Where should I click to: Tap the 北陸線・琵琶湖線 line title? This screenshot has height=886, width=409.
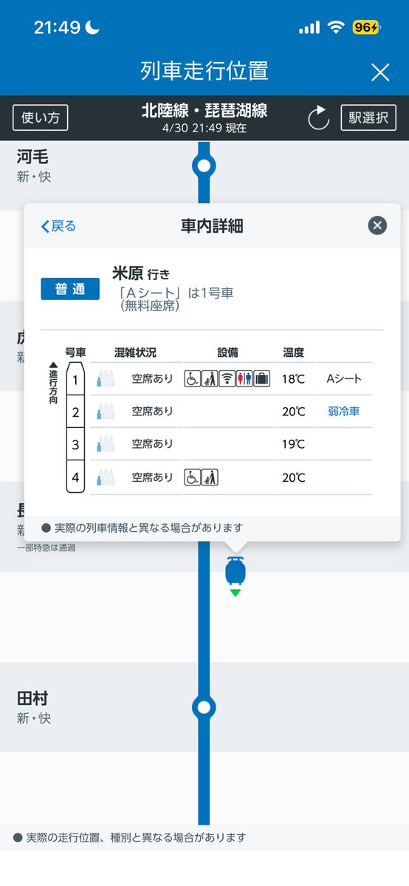click(205, 111)
